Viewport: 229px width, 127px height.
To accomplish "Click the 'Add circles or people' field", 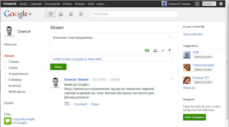I will coord(112,59).
